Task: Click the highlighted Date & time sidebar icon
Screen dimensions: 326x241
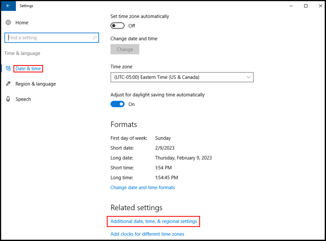Action: pyautogui.click(x=8, y=68)
